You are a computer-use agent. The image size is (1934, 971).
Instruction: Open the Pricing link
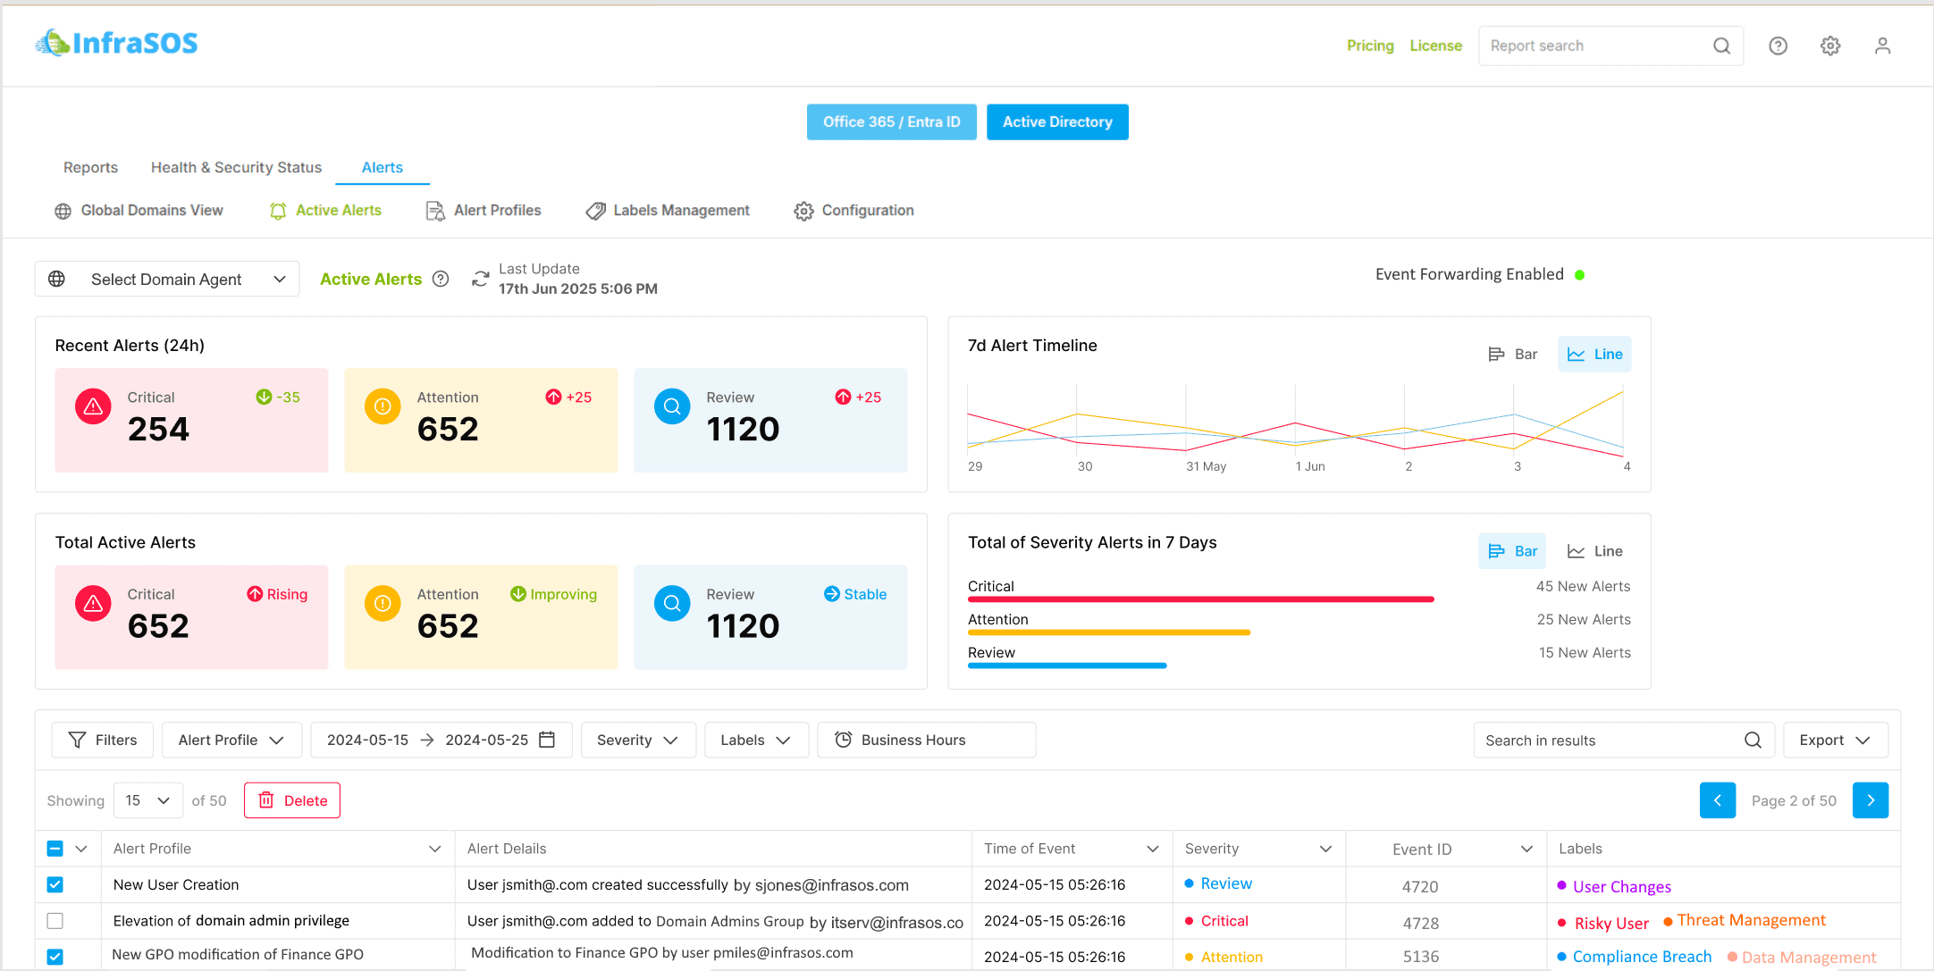1370,46
